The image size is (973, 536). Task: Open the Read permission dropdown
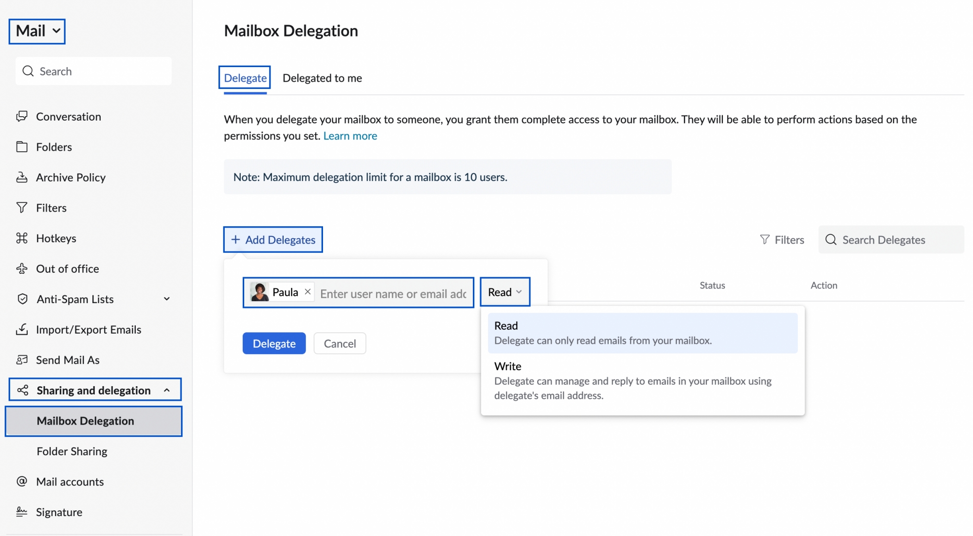pos(505,292)
